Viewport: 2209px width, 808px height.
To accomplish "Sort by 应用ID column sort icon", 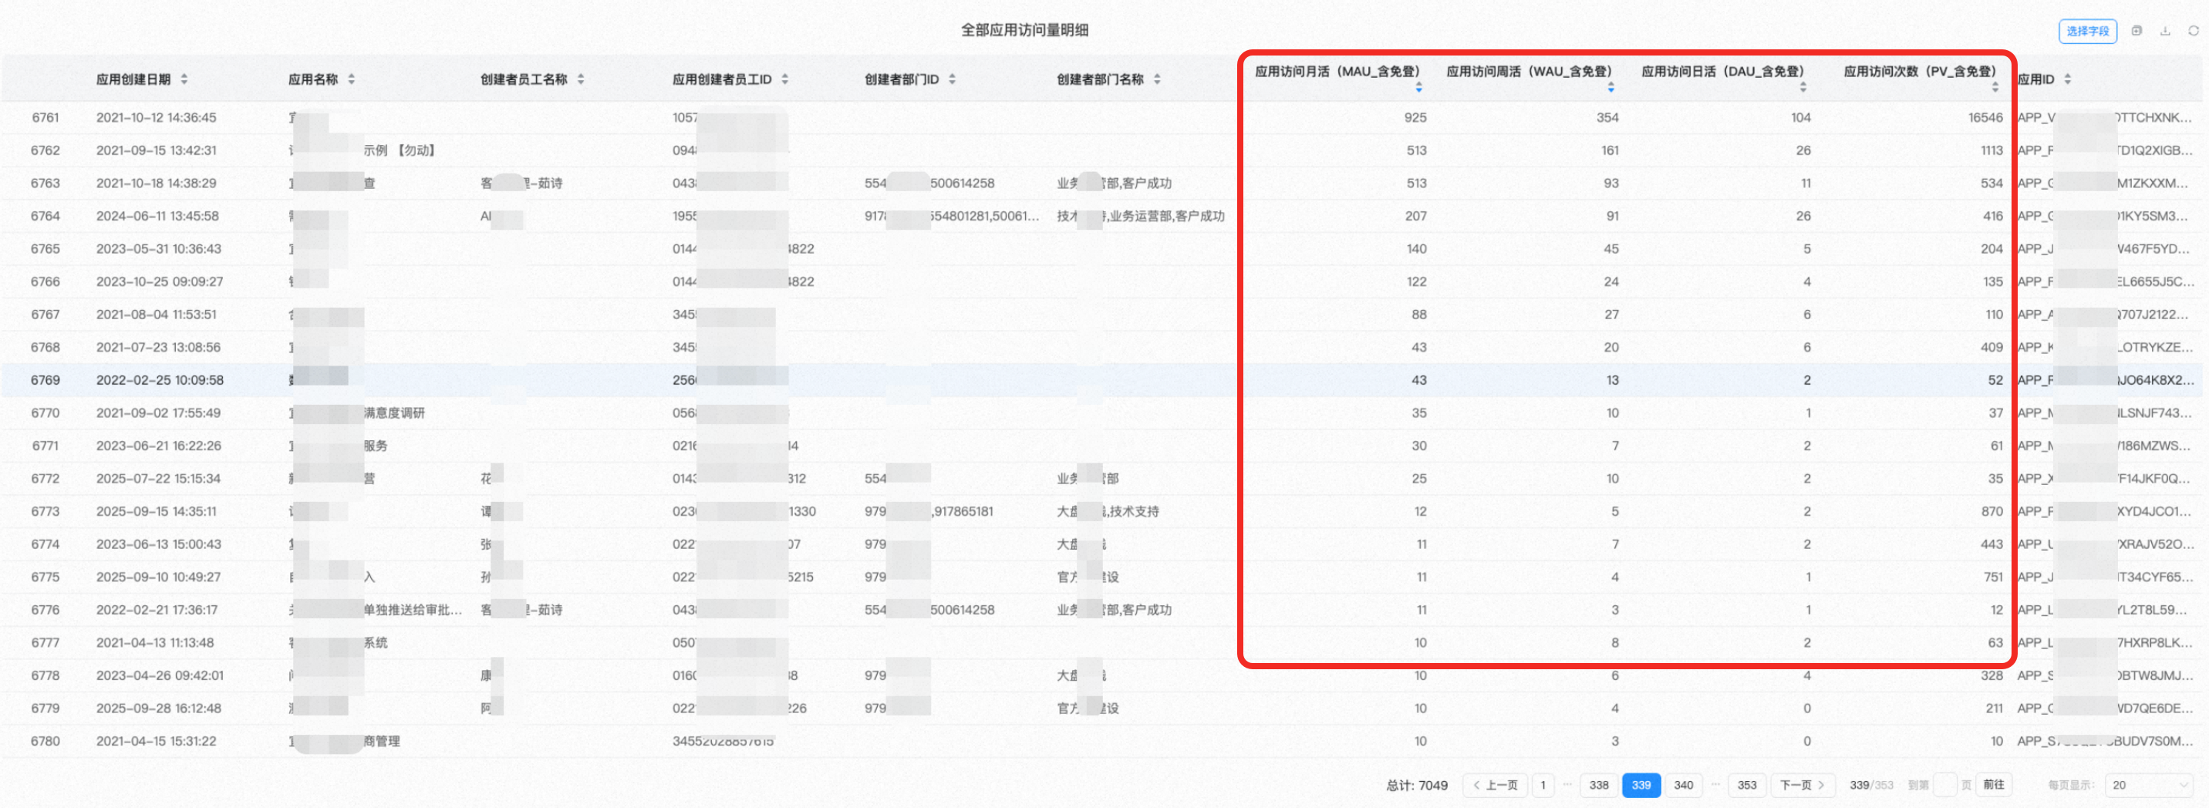I will [2068, 79].
